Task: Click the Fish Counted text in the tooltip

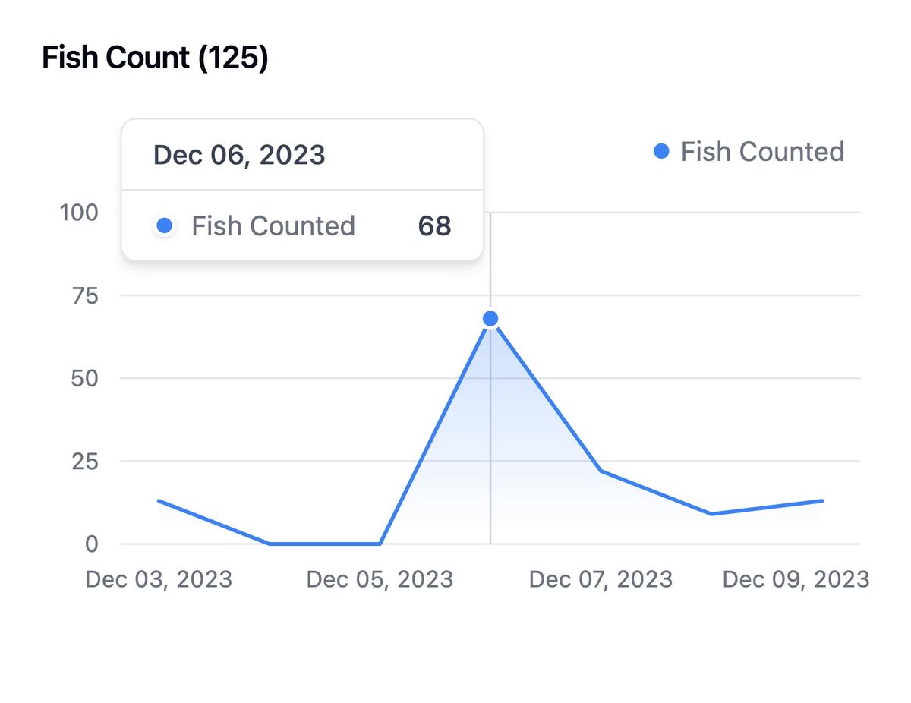Action: (x=273, y=225)
